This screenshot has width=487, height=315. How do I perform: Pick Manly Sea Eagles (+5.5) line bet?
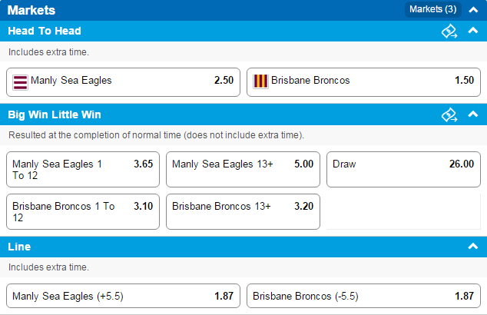click(x=124, y=296)
